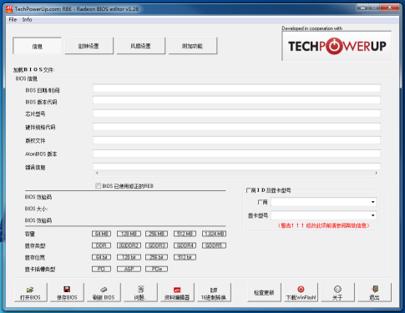Viewport: 405px width, 313px height.
Task: Open the 16进制转换 hex converter
Action: (x=214, y=292)
